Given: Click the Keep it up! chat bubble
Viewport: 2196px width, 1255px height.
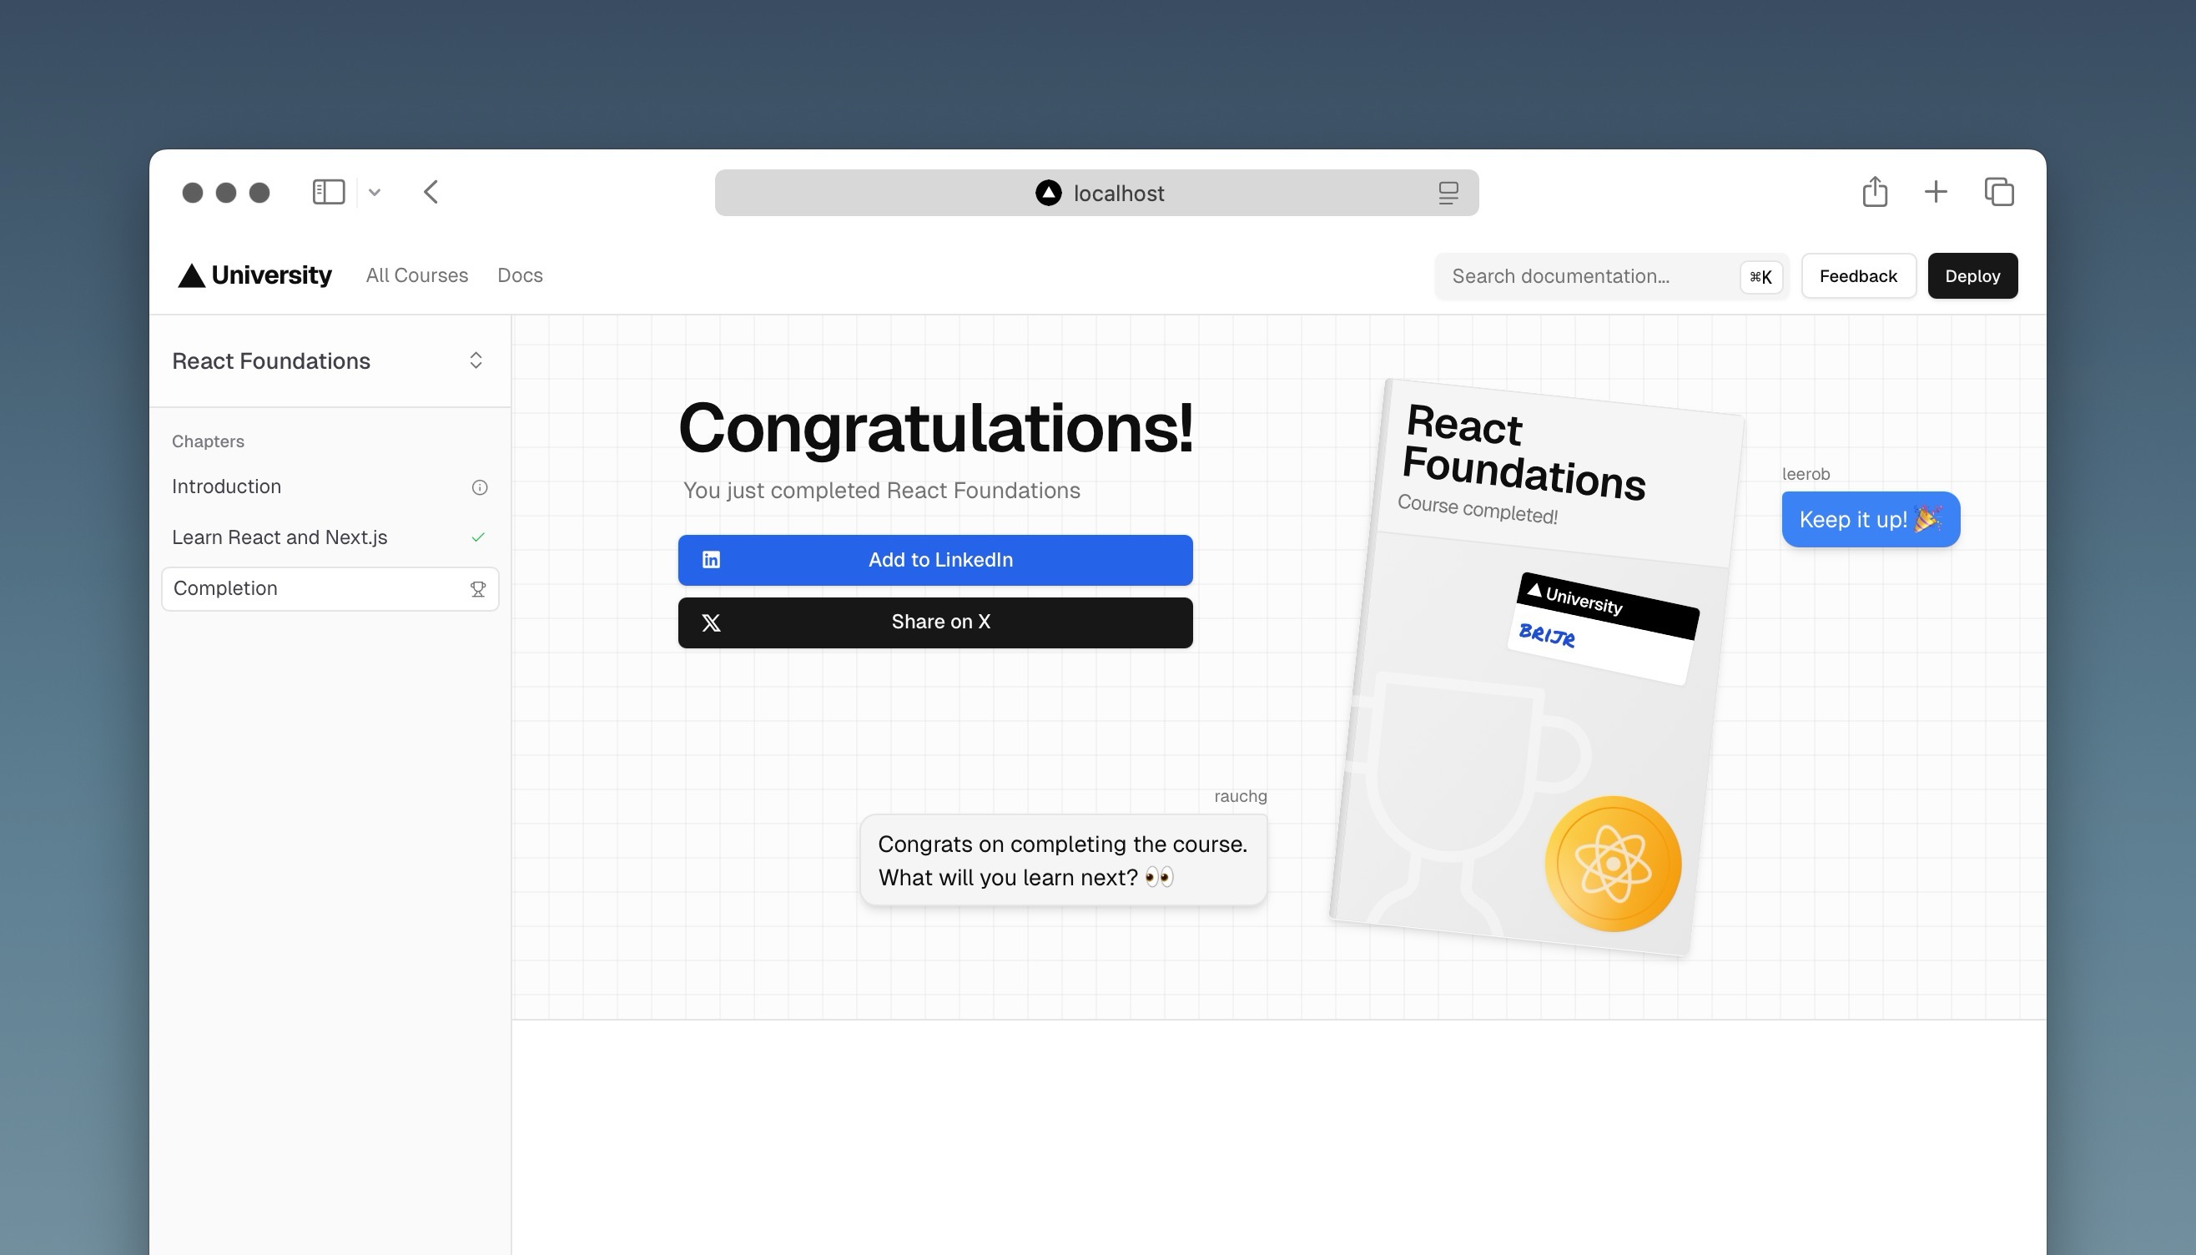Looking at the screenshot, I should [1871, 520].
